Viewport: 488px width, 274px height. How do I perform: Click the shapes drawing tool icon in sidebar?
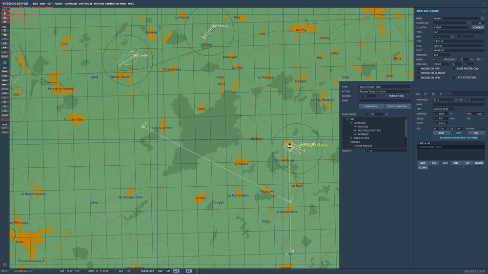[5, 115]
